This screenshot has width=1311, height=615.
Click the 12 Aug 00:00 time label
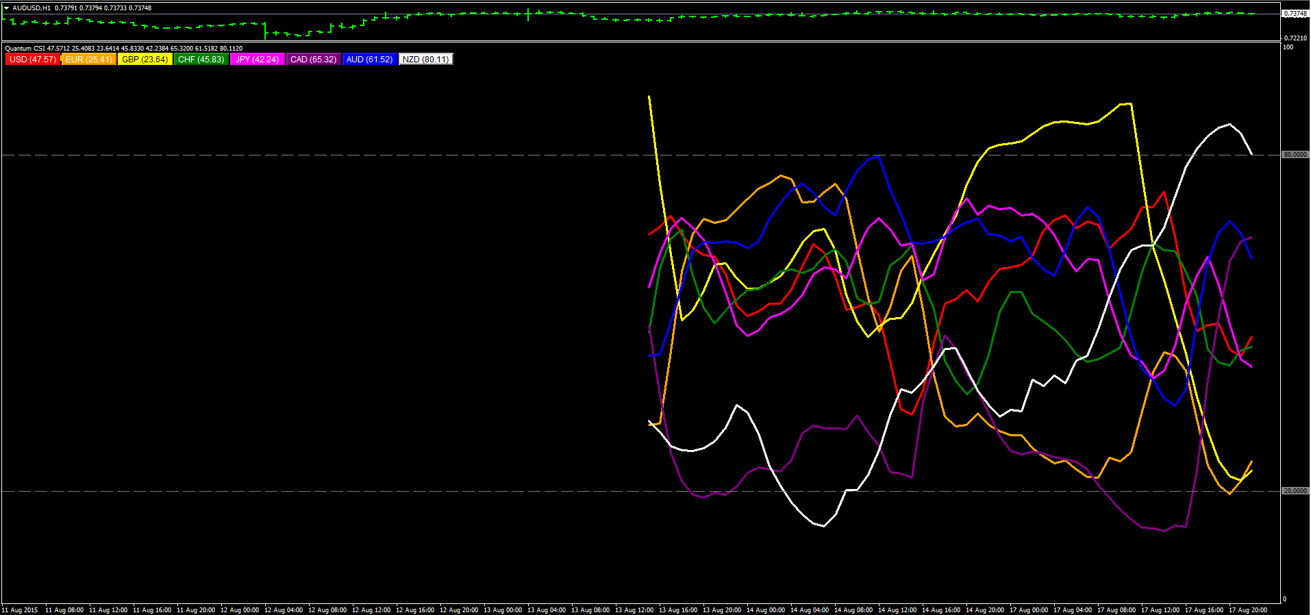click(240, 610)
